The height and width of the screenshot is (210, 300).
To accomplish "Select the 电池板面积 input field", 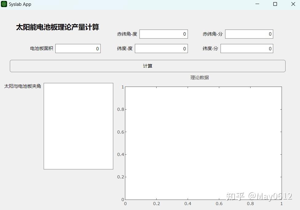I will 78,49.
